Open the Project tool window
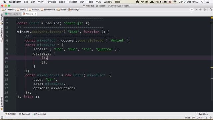This screenshot has width=213, height=120. [x=2, y=19]
